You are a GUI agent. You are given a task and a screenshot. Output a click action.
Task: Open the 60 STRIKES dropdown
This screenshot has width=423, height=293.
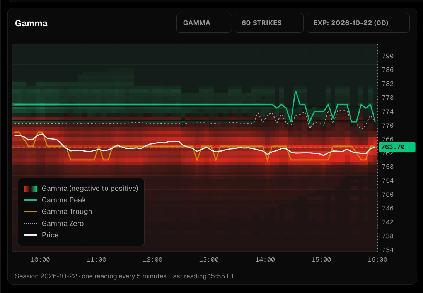tap(269, 23)
